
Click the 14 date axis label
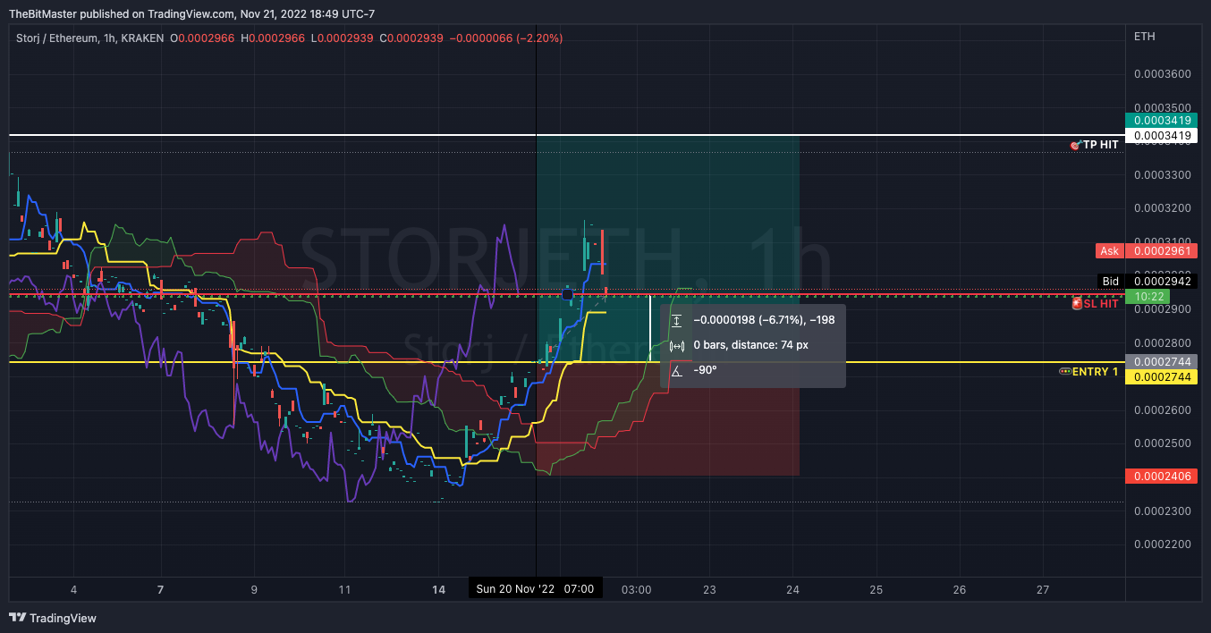point(438,590)
